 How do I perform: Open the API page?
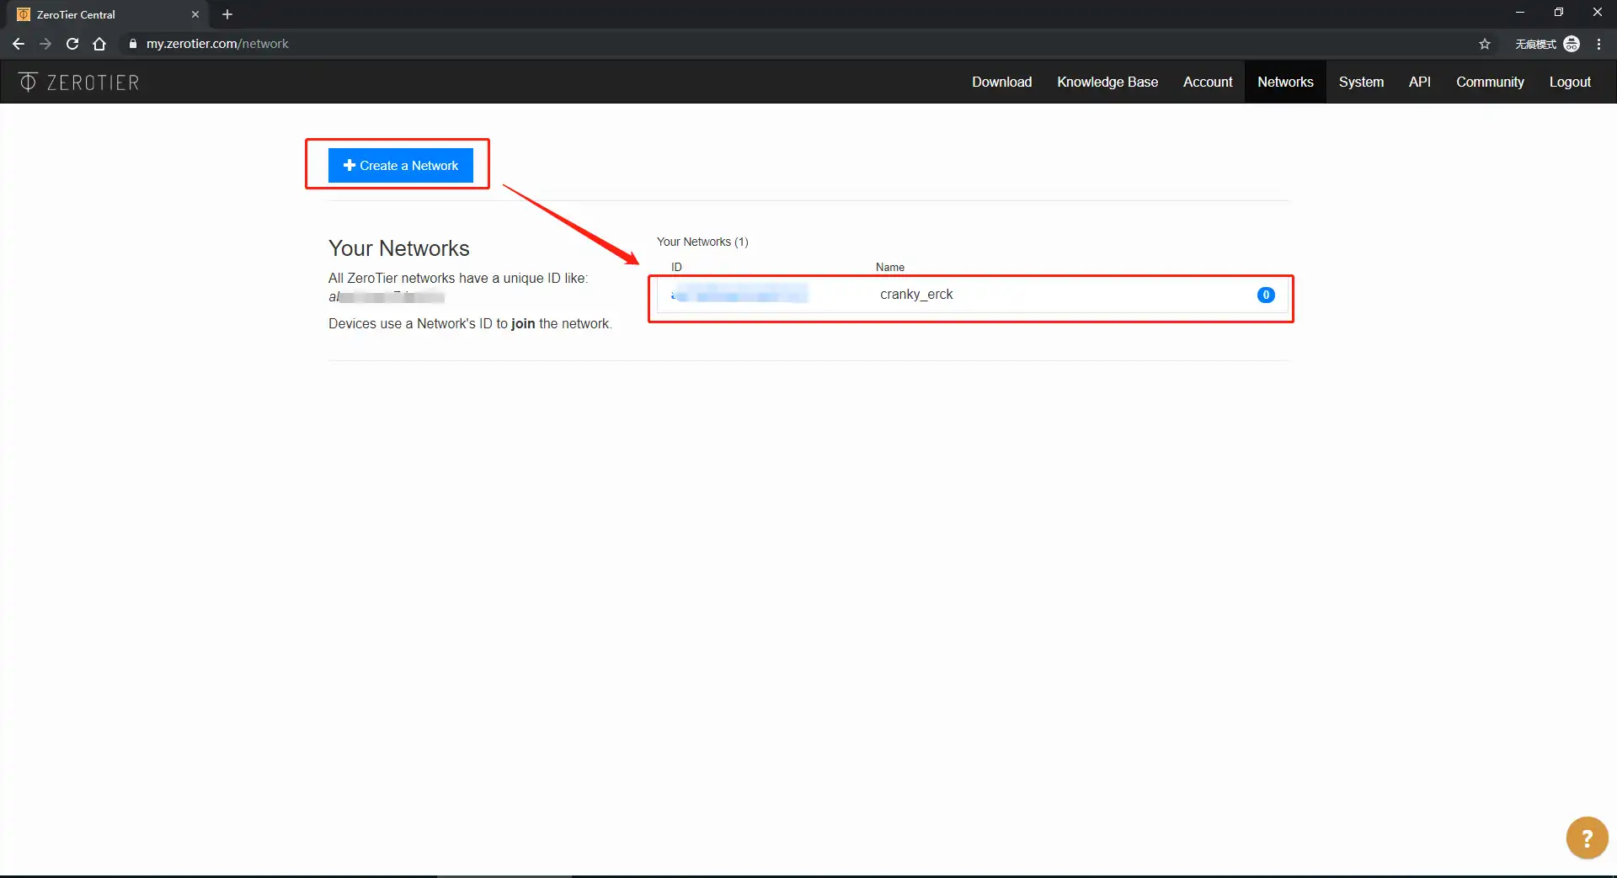coord(1419,82)
